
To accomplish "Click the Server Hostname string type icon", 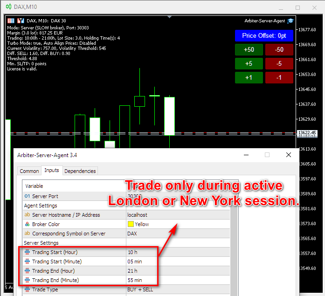I will (27, 215).
